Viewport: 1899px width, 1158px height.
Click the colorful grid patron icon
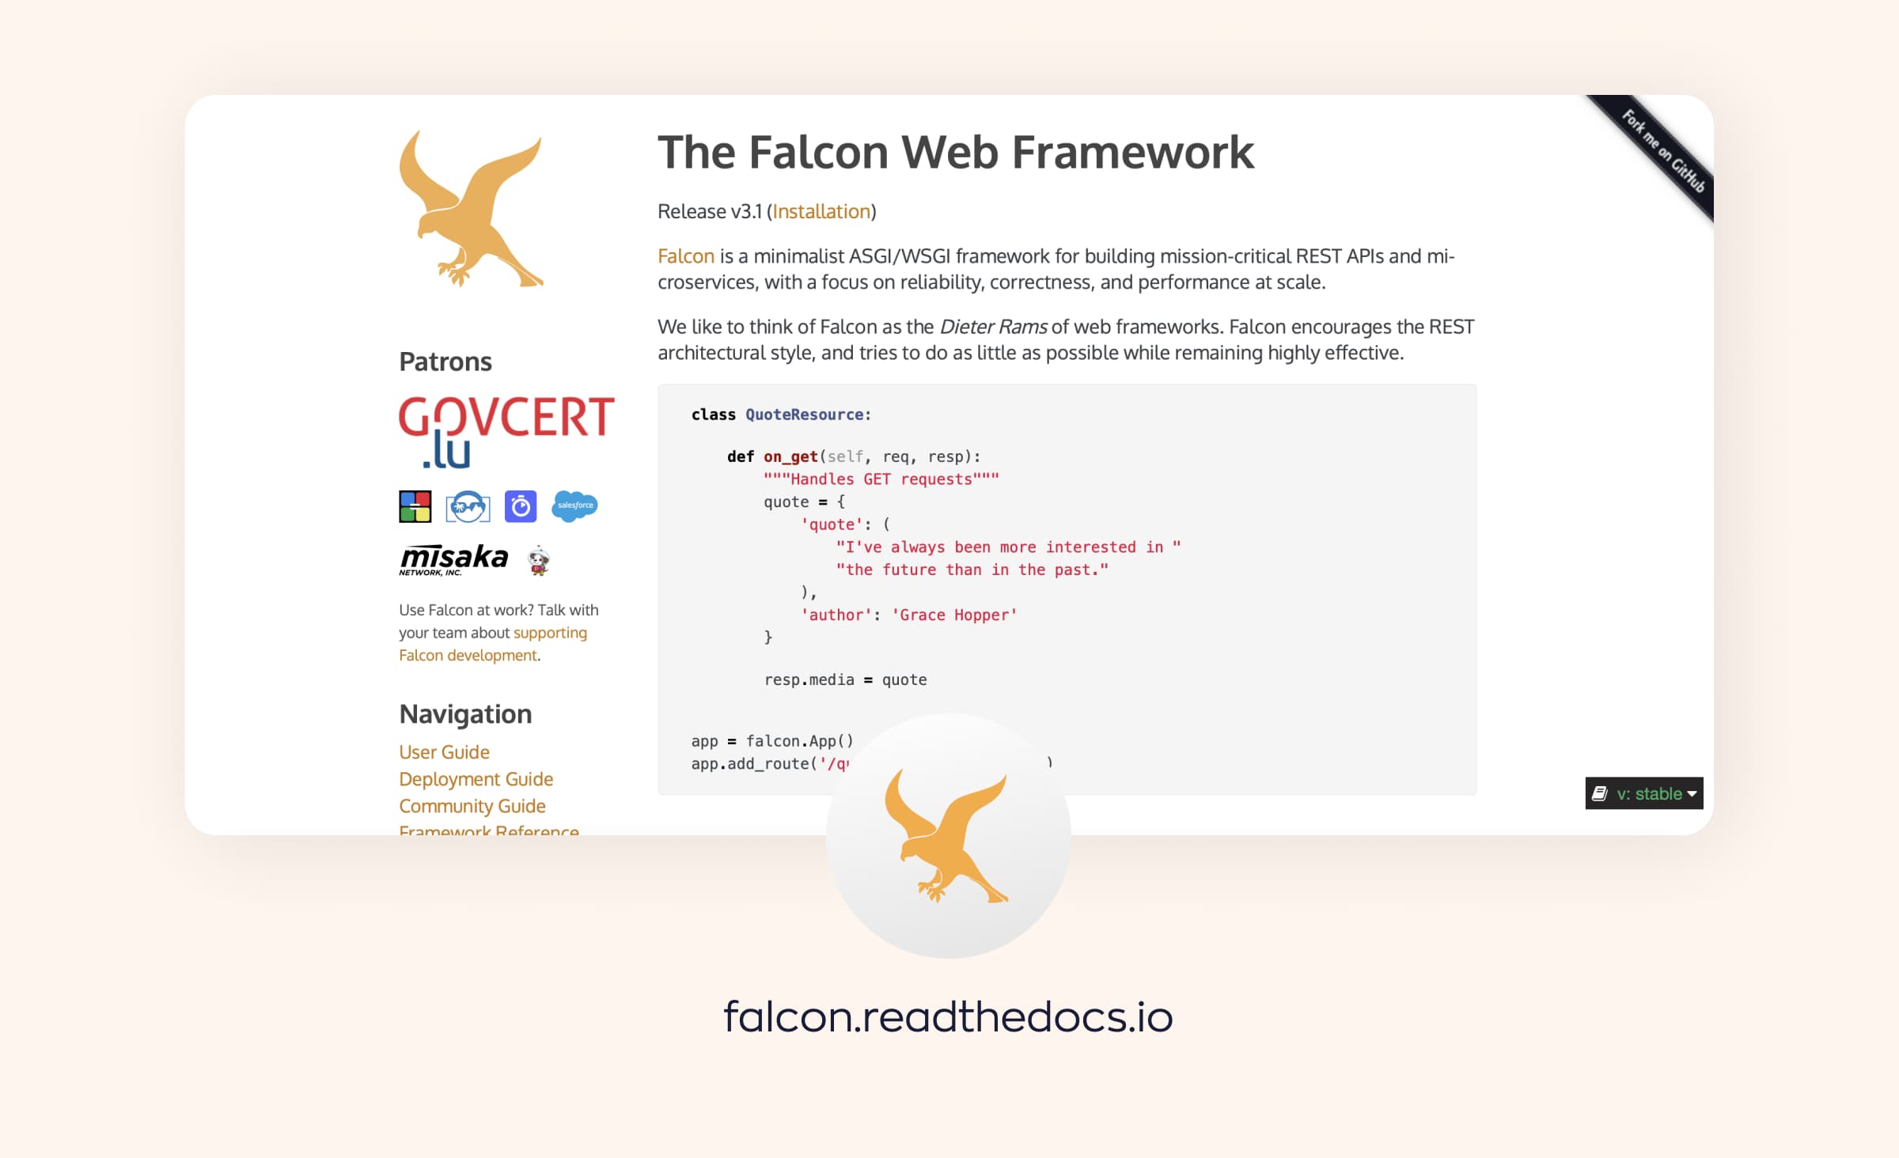pos(416,505)
